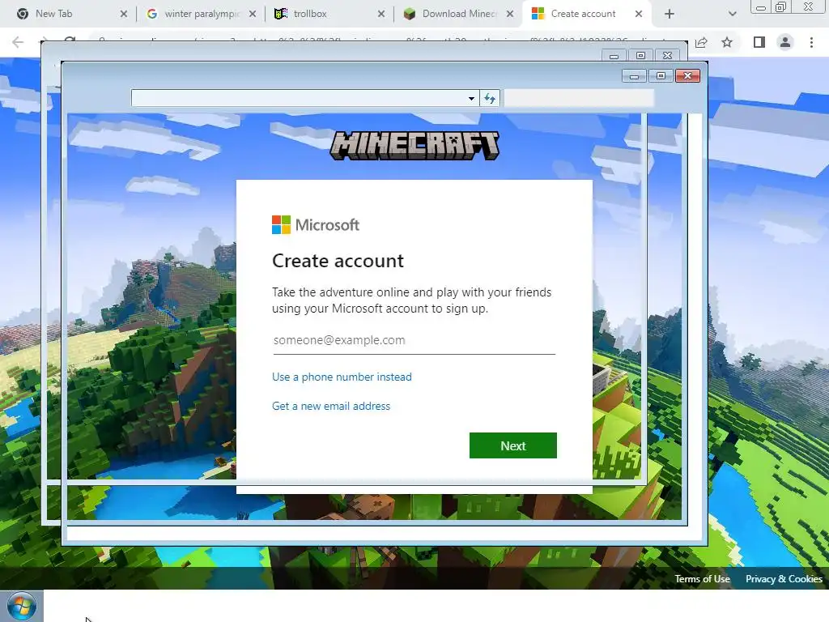Click Get a new email address

[331, 407]
